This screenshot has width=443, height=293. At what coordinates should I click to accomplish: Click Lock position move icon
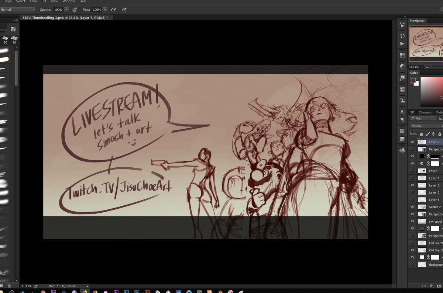(x=434, y=134)
